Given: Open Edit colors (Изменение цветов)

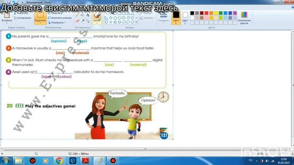Looking at the screenshot, I should 244,18.
